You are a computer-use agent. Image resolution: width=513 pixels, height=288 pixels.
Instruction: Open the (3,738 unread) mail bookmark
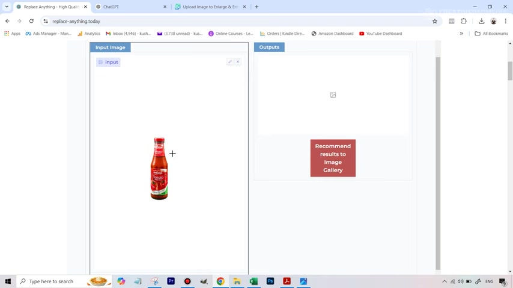180,34
